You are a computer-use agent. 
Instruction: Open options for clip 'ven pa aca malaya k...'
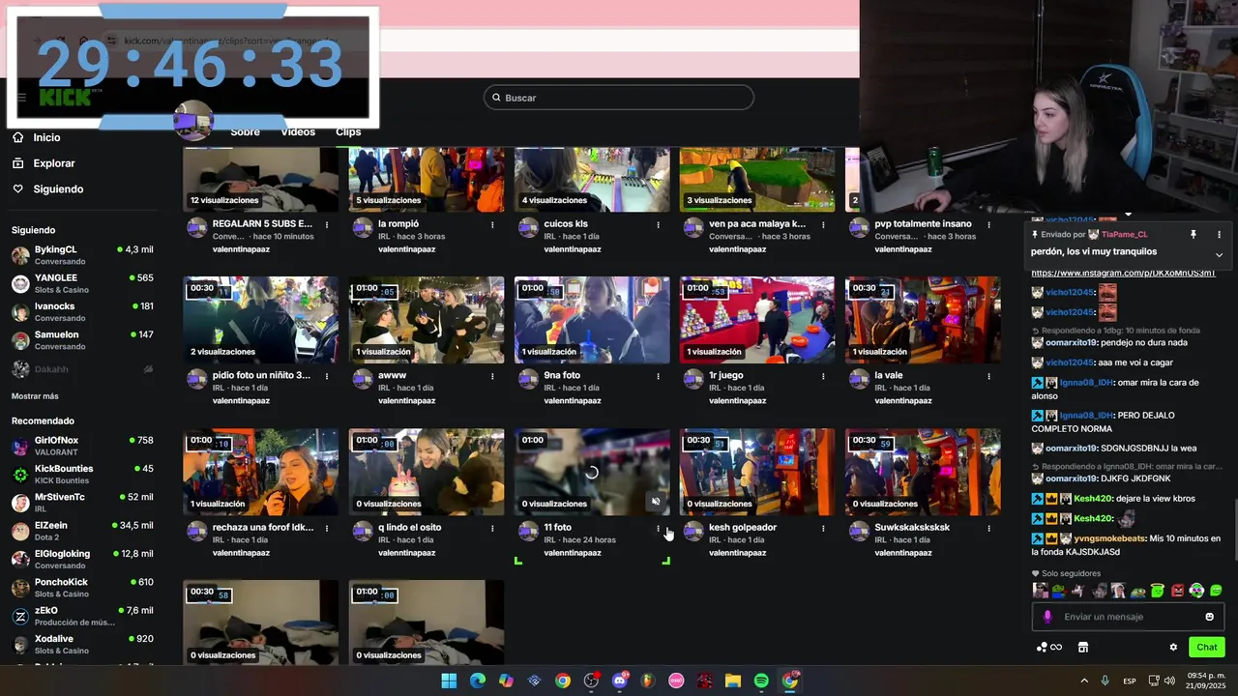click(823, 224)
